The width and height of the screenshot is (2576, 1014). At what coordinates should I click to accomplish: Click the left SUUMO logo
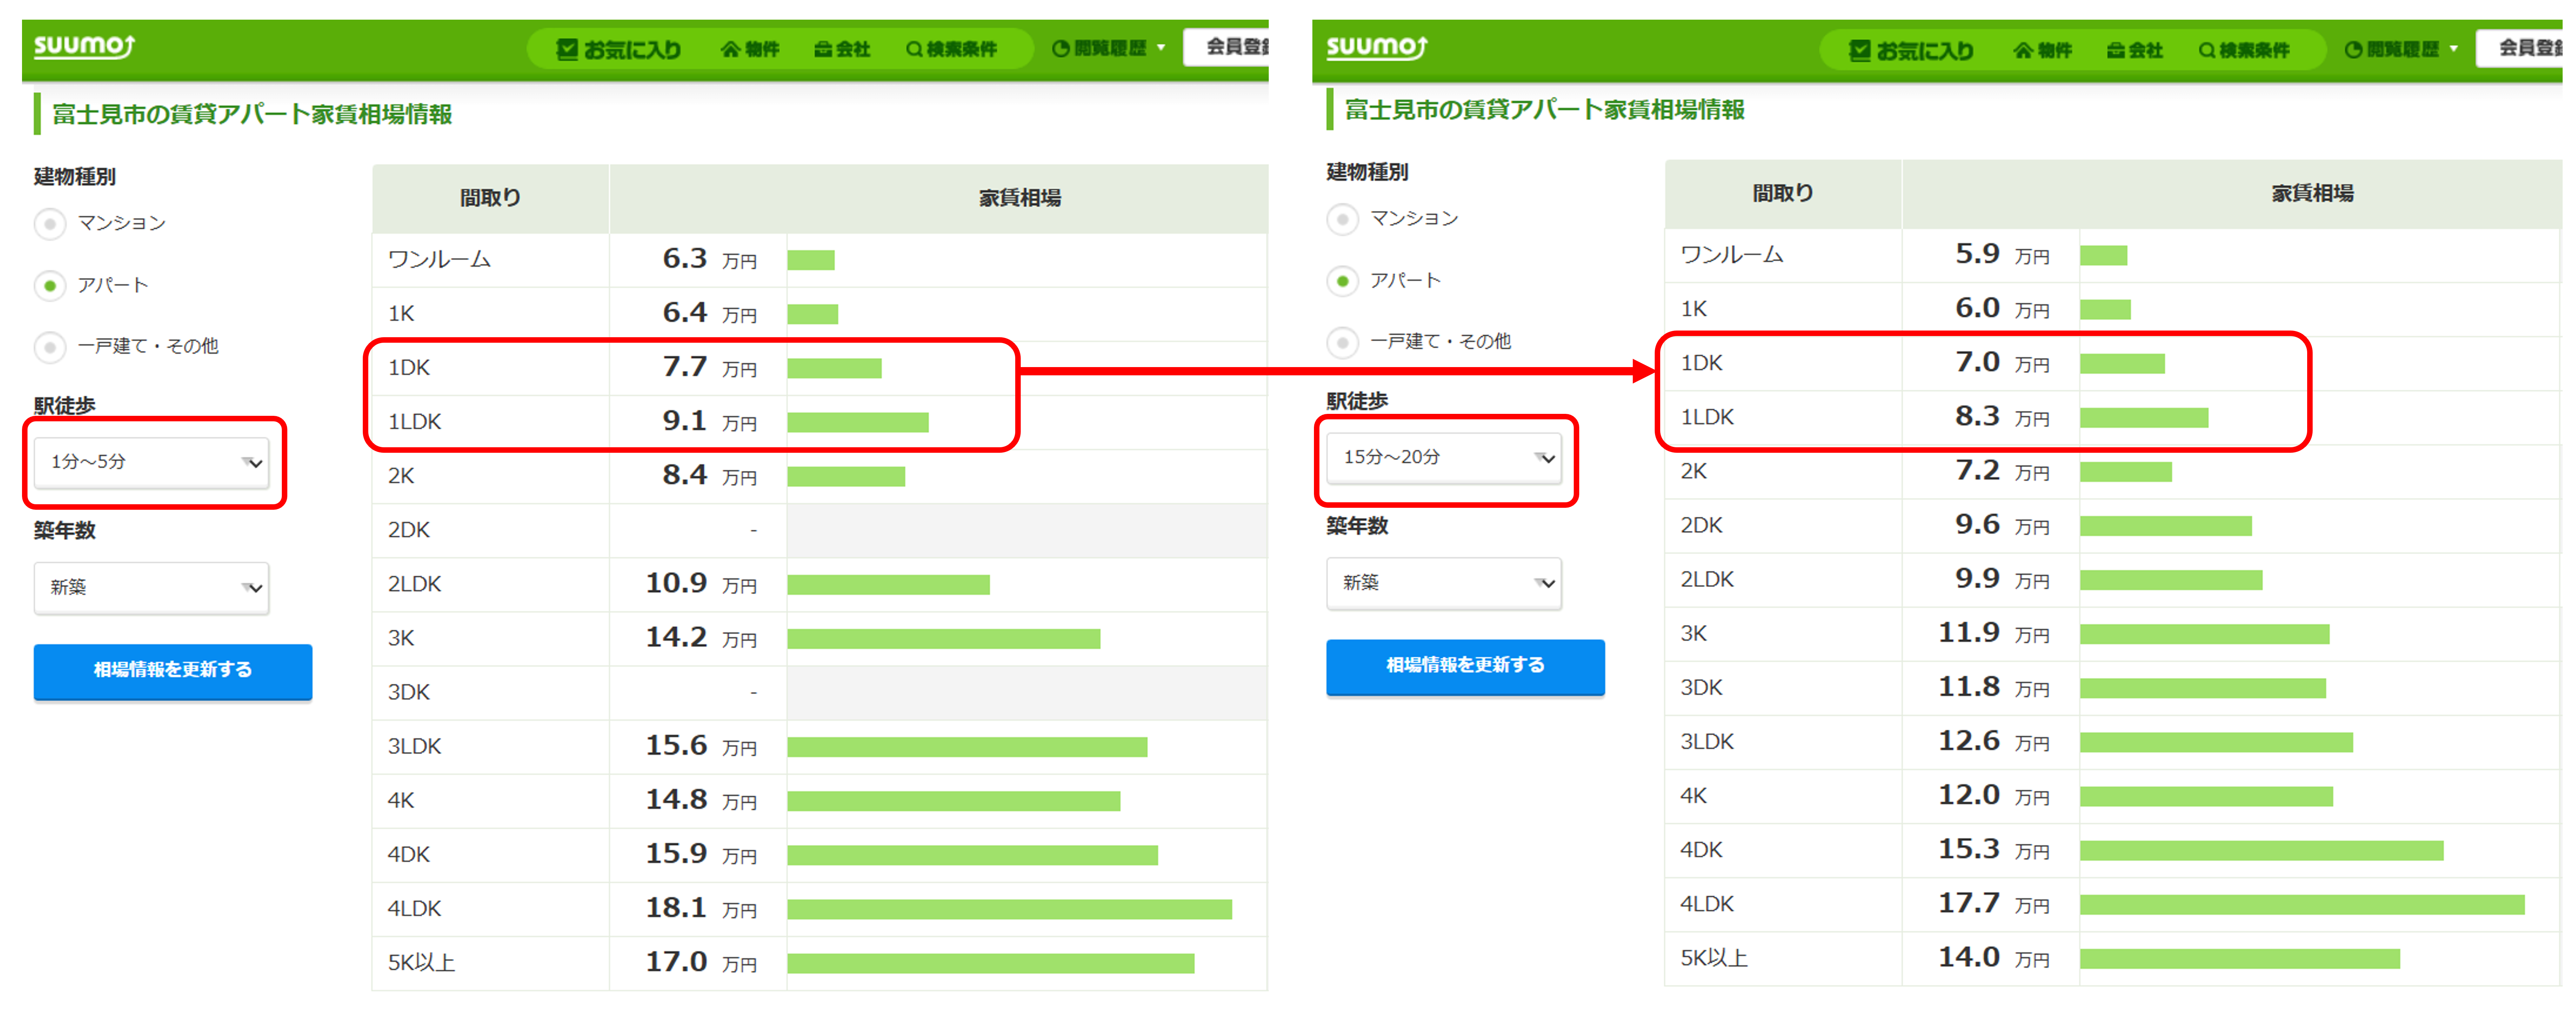click(x=84, y=46)
